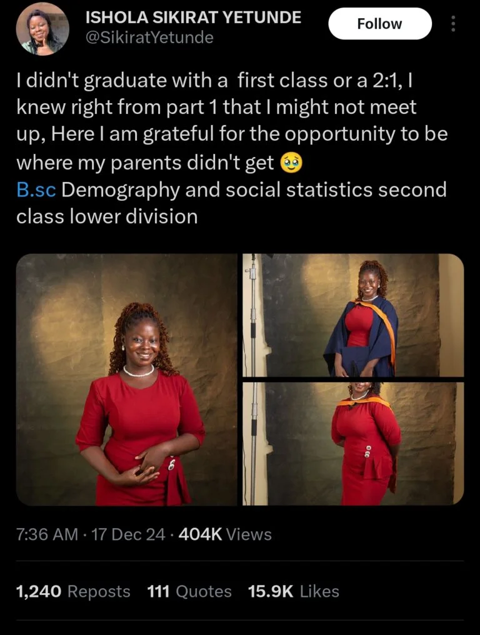
Task: Click the author's profile avatar
Action: point(41,29)
